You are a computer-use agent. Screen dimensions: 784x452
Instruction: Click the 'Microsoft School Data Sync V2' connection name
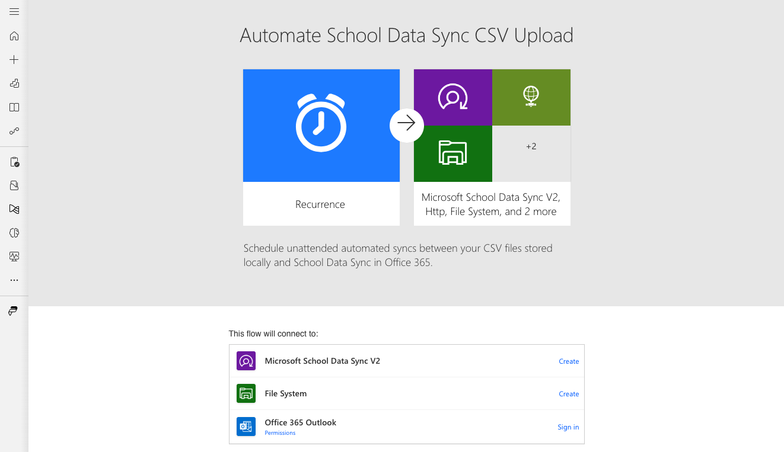tap(323, 361)
